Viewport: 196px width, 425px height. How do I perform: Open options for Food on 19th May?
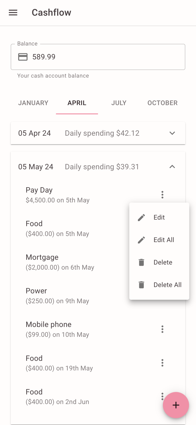pos(162,363)
